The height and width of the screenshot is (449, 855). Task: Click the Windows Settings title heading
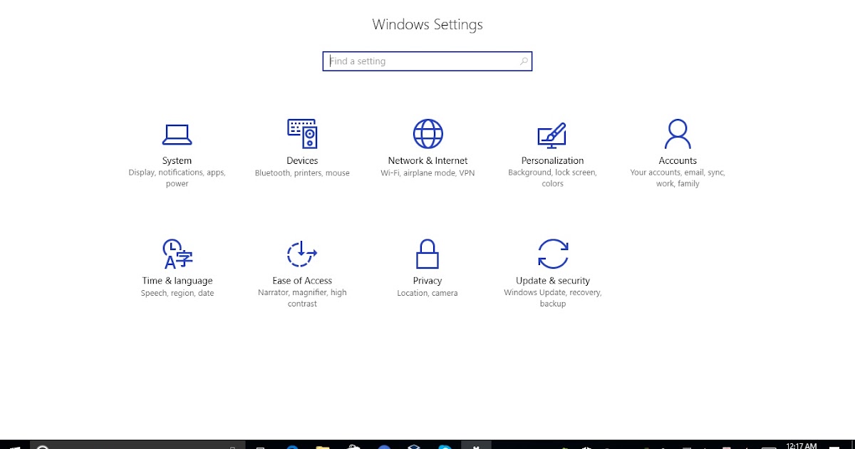[427, 24]
